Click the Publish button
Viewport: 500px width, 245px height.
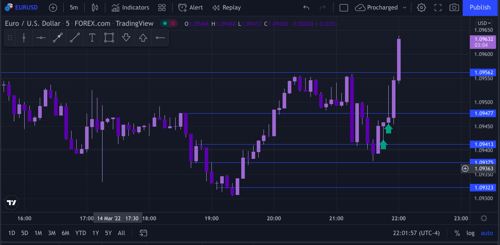tap(480, 8)
